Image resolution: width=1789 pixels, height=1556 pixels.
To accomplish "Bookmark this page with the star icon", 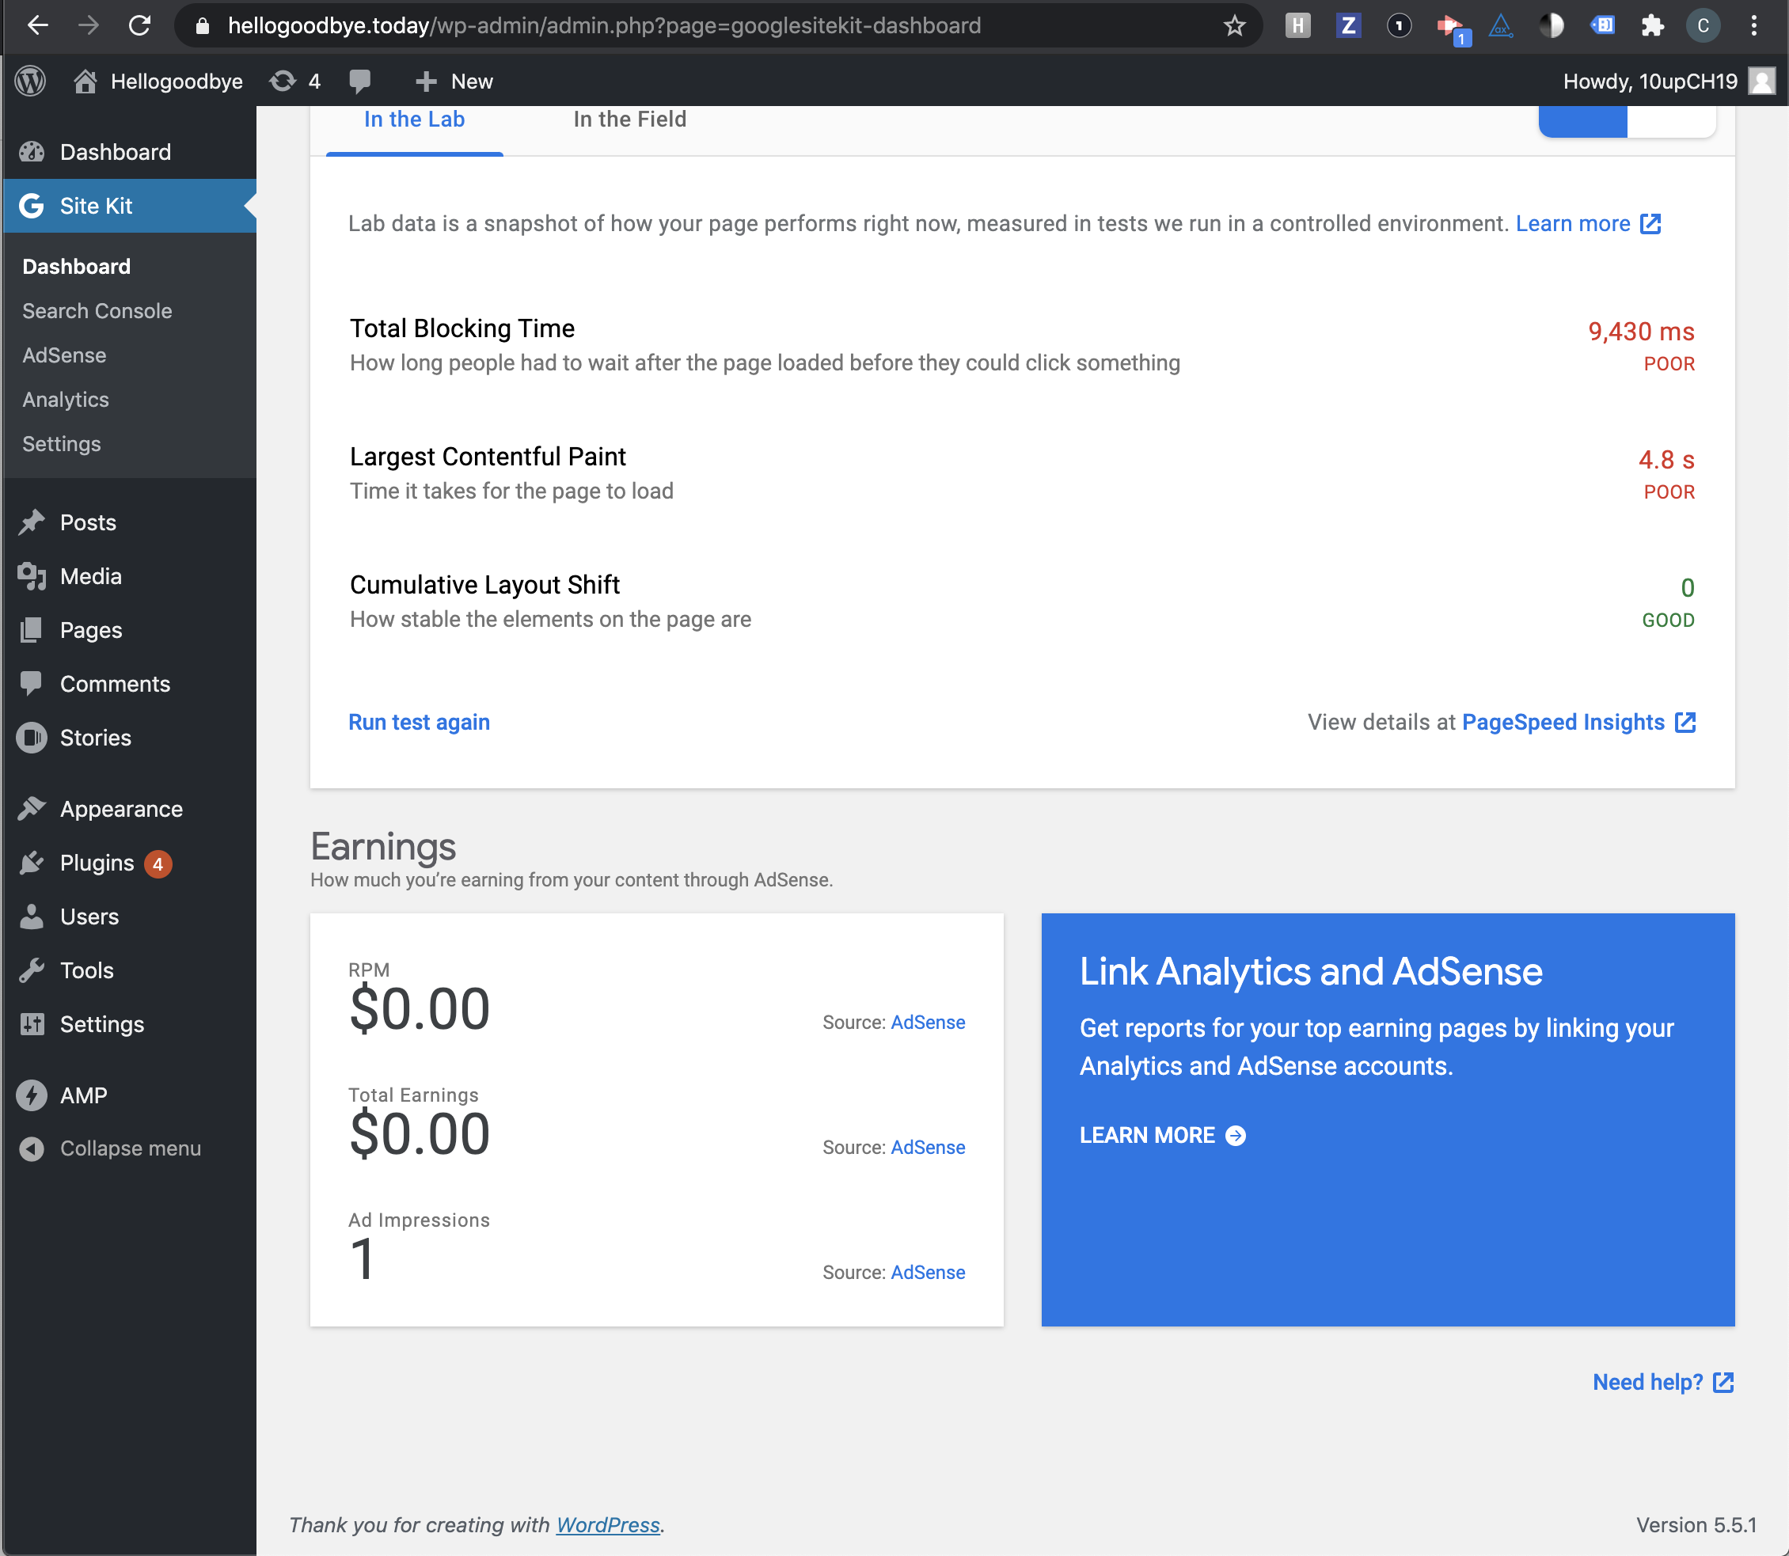I will [1234, 26].
